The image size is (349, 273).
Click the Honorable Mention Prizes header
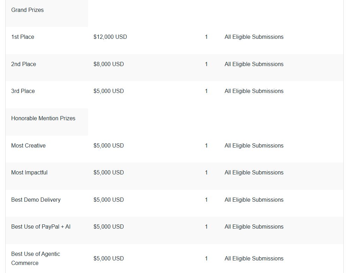pyautogui.click(x=43, y=118)
